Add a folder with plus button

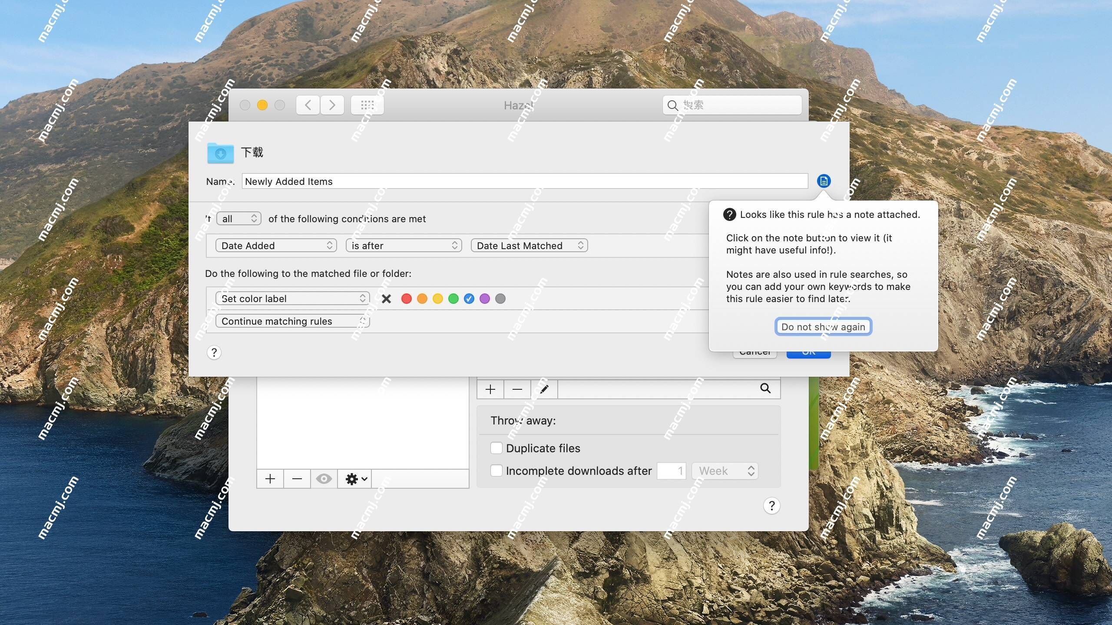270,479
